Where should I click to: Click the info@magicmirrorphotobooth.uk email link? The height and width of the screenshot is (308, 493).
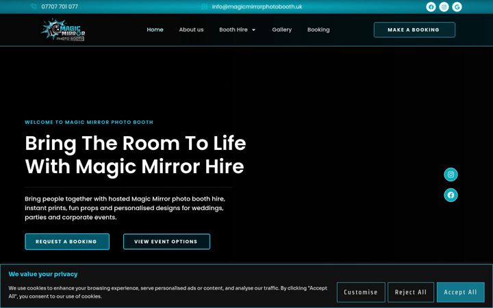coord(257,7)
